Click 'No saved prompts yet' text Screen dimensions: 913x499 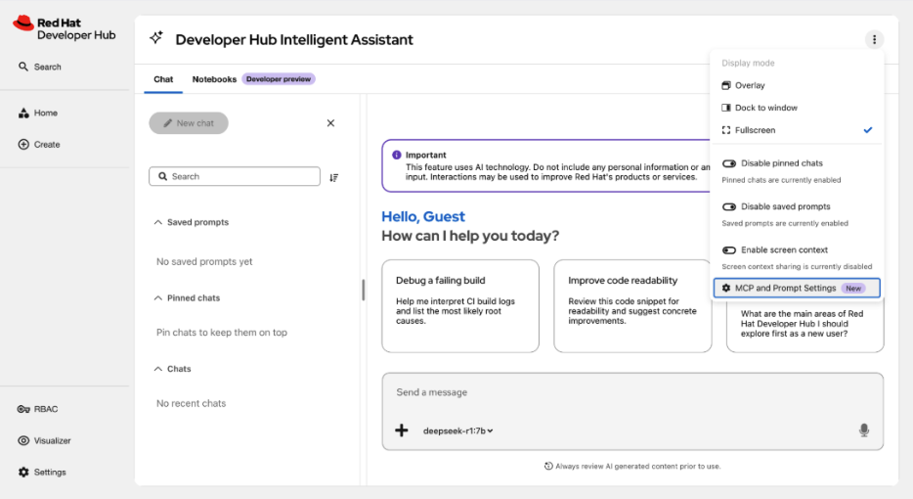(x=204, y=262)
